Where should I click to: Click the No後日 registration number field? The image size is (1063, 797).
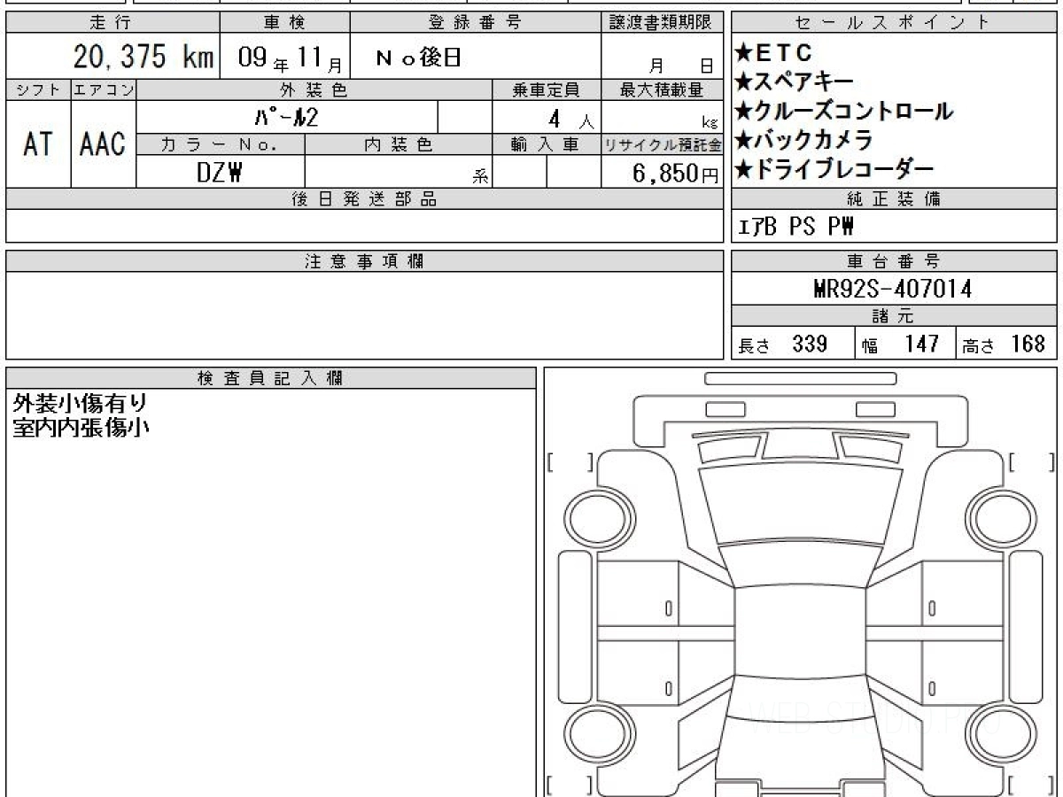tap(418, 58)
